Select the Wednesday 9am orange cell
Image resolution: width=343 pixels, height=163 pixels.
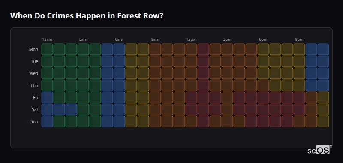pyautogui.click(x=155, y=73)
